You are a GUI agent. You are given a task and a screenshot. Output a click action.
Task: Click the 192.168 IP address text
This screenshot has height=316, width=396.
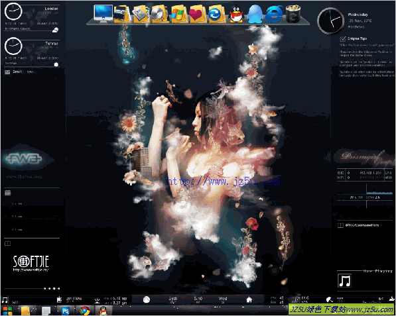(x=371, y=173)
